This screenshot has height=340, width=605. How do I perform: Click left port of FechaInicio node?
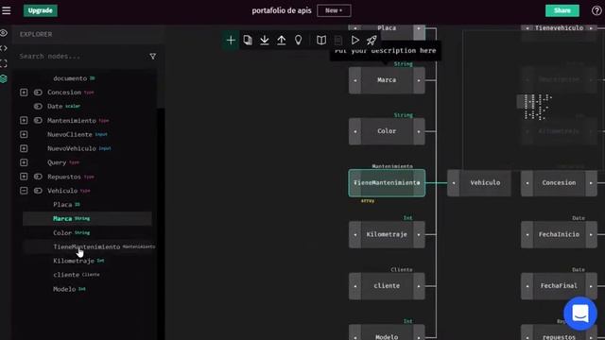[527, 234]
